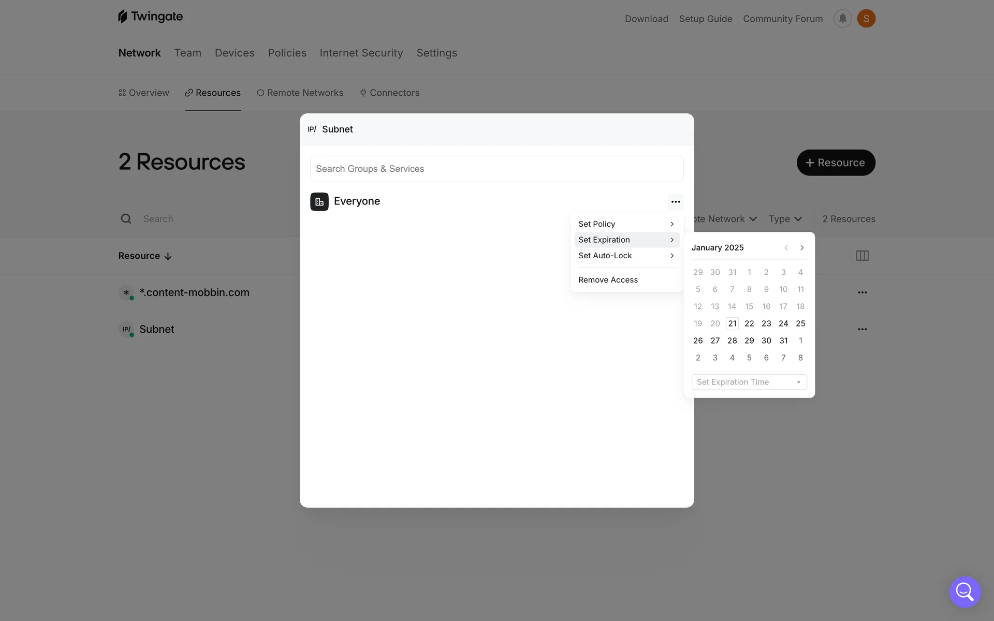This screenshot has height=621, width=994.
Task: Open options for the Subnet row
Action: tap(862, 329)
